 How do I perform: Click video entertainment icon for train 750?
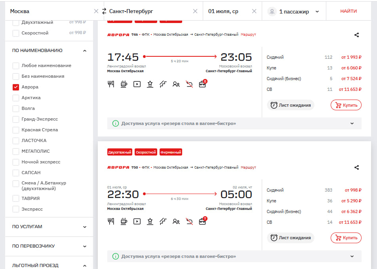pos(137,221)
